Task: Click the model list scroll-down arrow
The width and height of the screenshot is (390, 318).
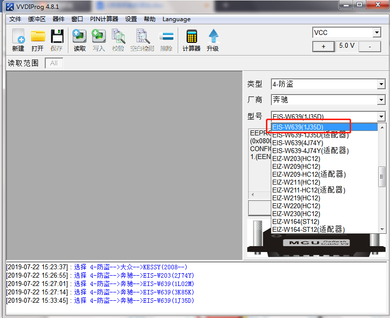Action: point(382,229)
